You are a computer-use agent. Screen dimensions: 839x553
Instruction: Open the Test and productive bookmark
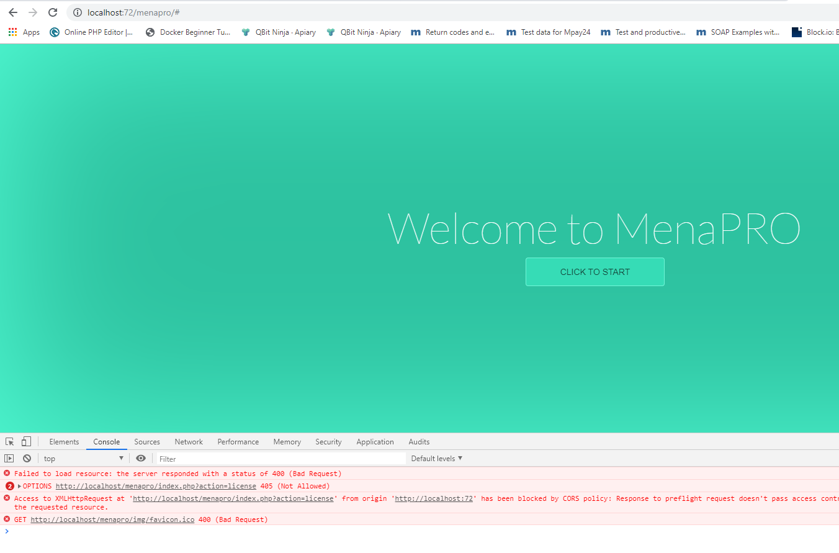pyautogui.click(x=644, y=32)
